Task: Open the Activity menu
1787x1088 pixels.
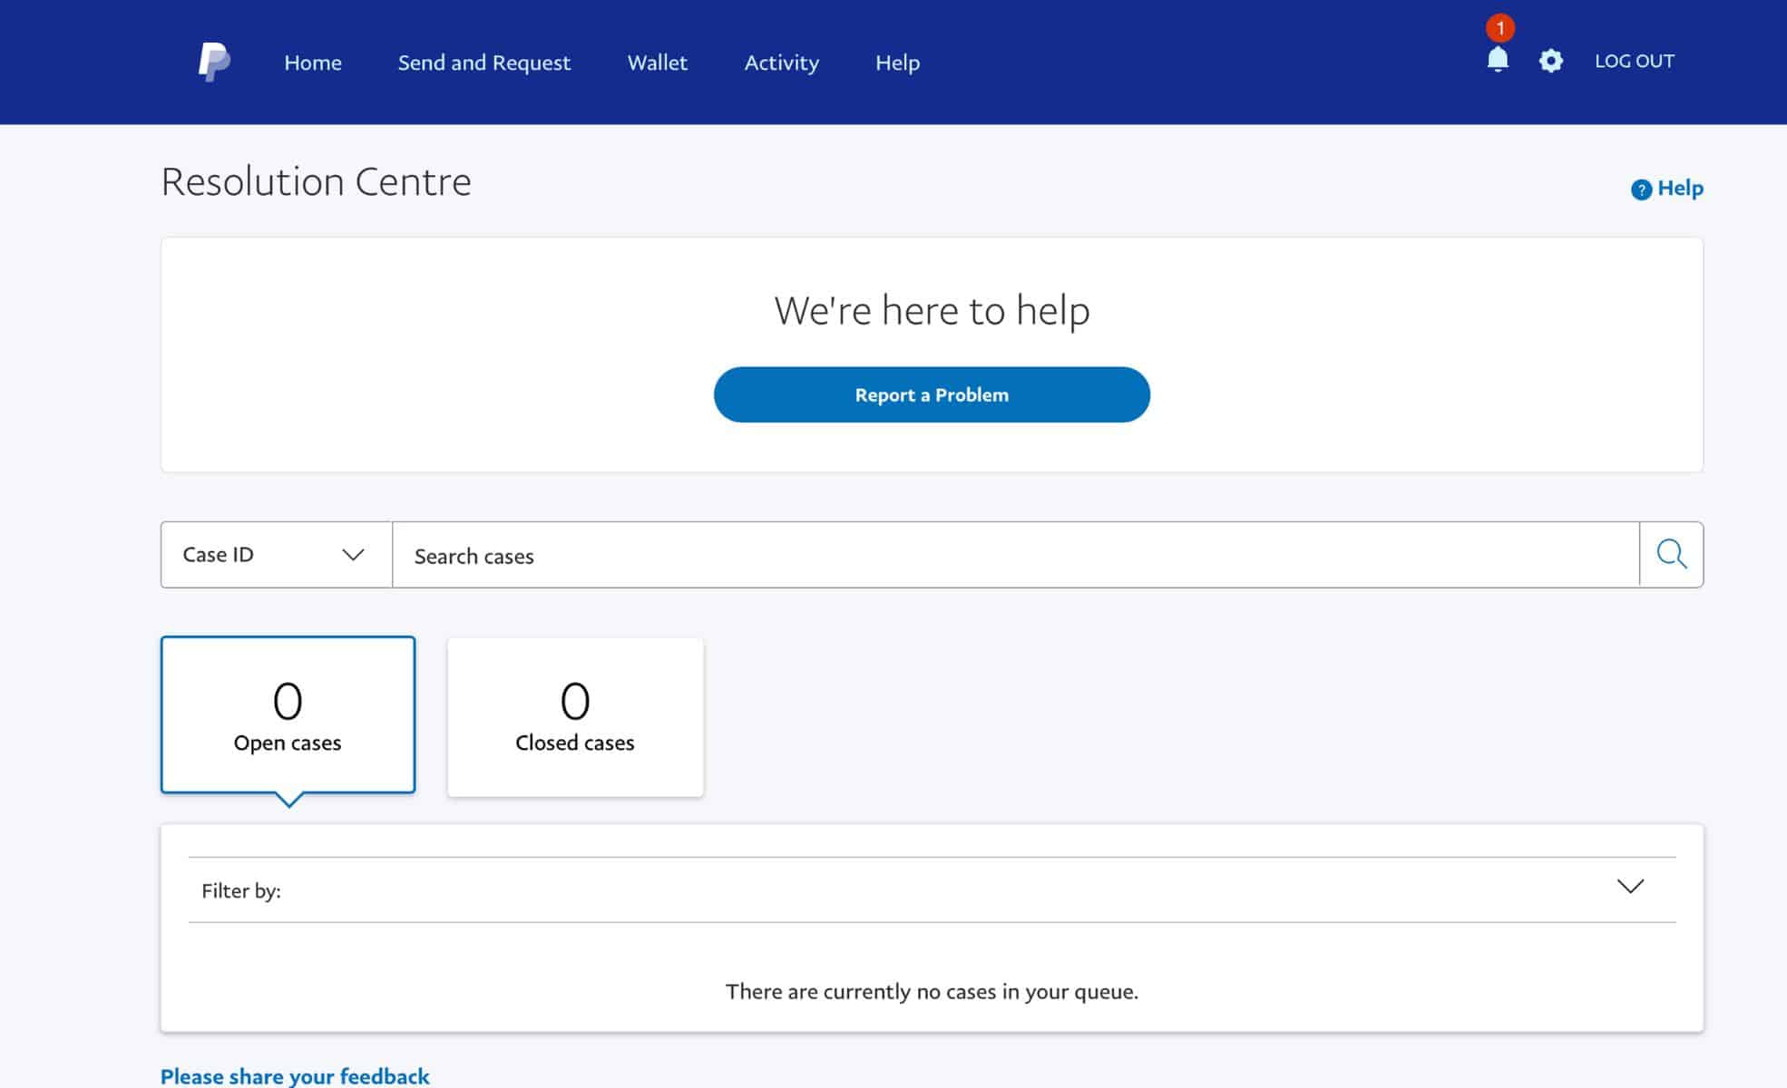Action: [x=781, y=63]
